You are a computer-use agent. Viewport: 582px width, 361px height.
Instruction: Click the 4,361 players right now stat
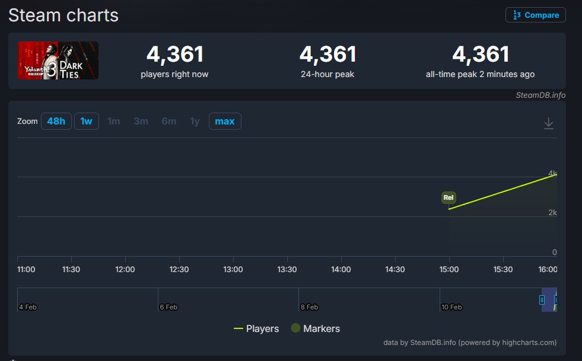point(174,62)
